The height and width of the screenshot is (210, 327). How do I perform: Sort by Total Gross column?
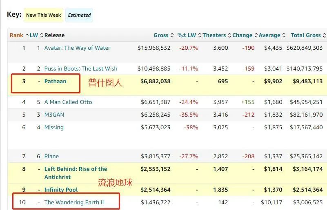(x=308, y=35)
